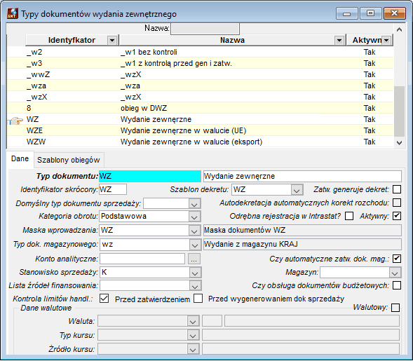Open the Maska wprowadzania dropdown
Screen dimensions: 413x361
click(194, 231)
